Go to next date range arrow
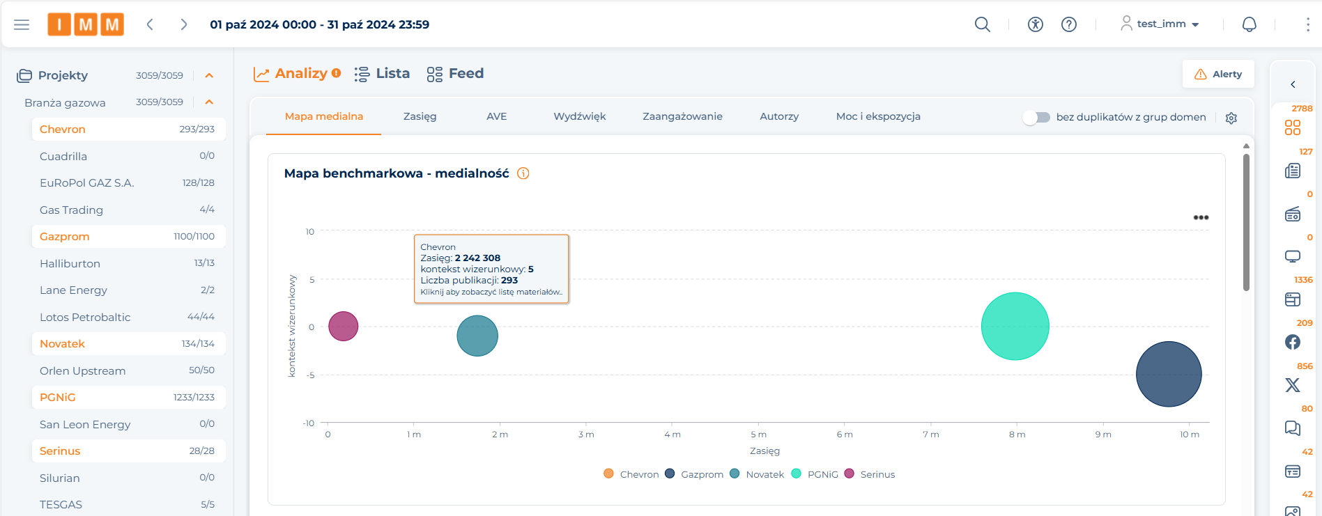The height and width of the screenshot is (516, 1322). point(183,24)
